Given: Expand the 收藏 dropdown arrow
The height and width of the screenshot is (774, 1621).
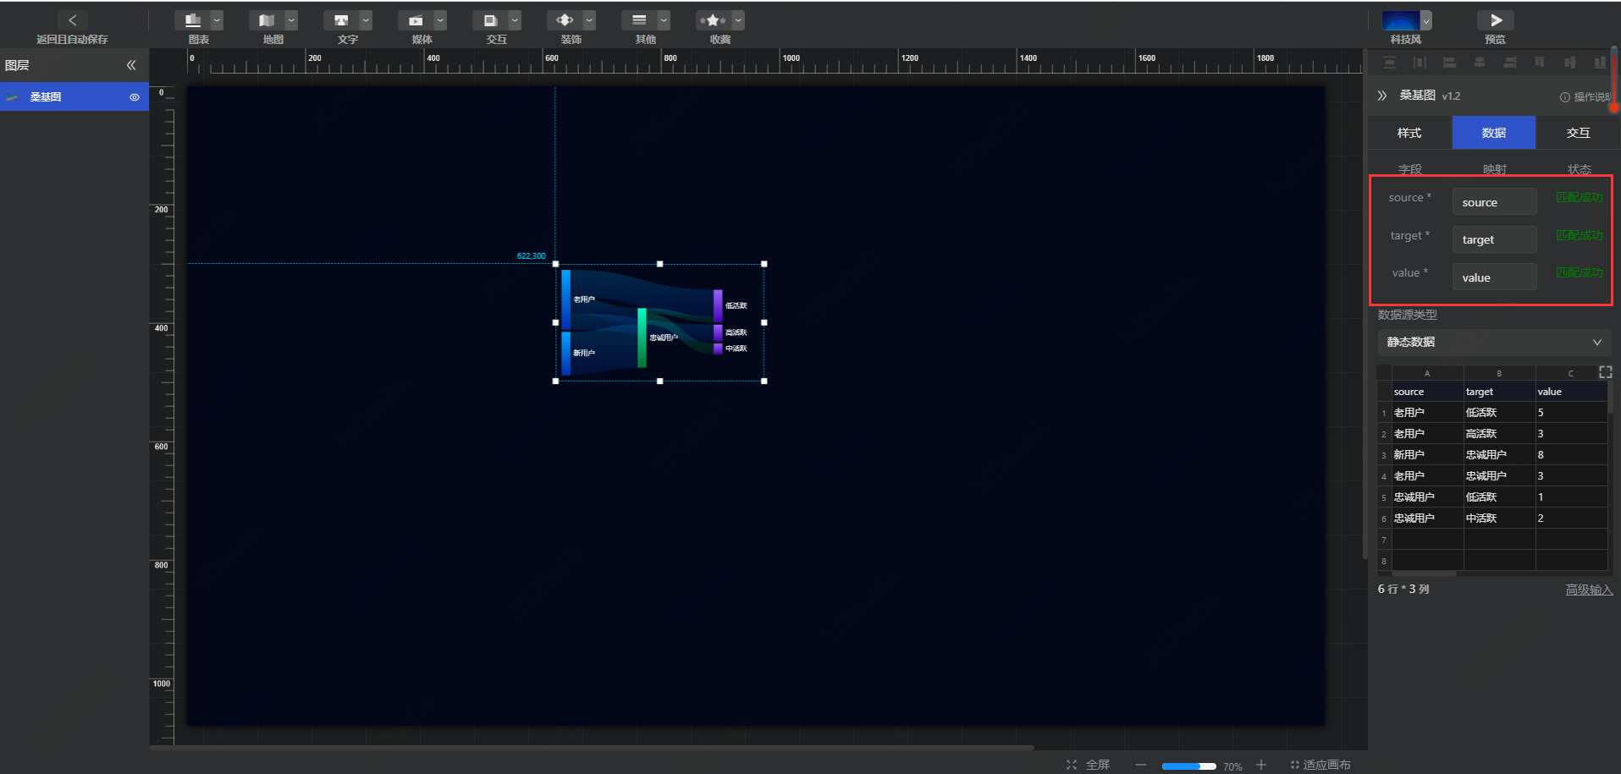Looking at the screenshot, I should tap(738, 20).
